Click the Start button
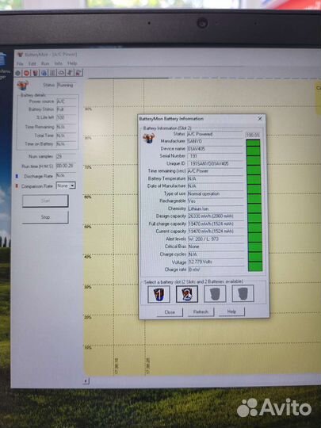321x428 pixels. point(45,201)
